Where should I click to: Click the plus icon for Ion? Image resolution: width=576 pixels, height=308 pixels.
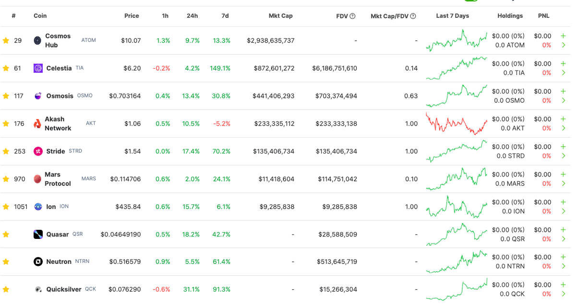coord(563,202)
